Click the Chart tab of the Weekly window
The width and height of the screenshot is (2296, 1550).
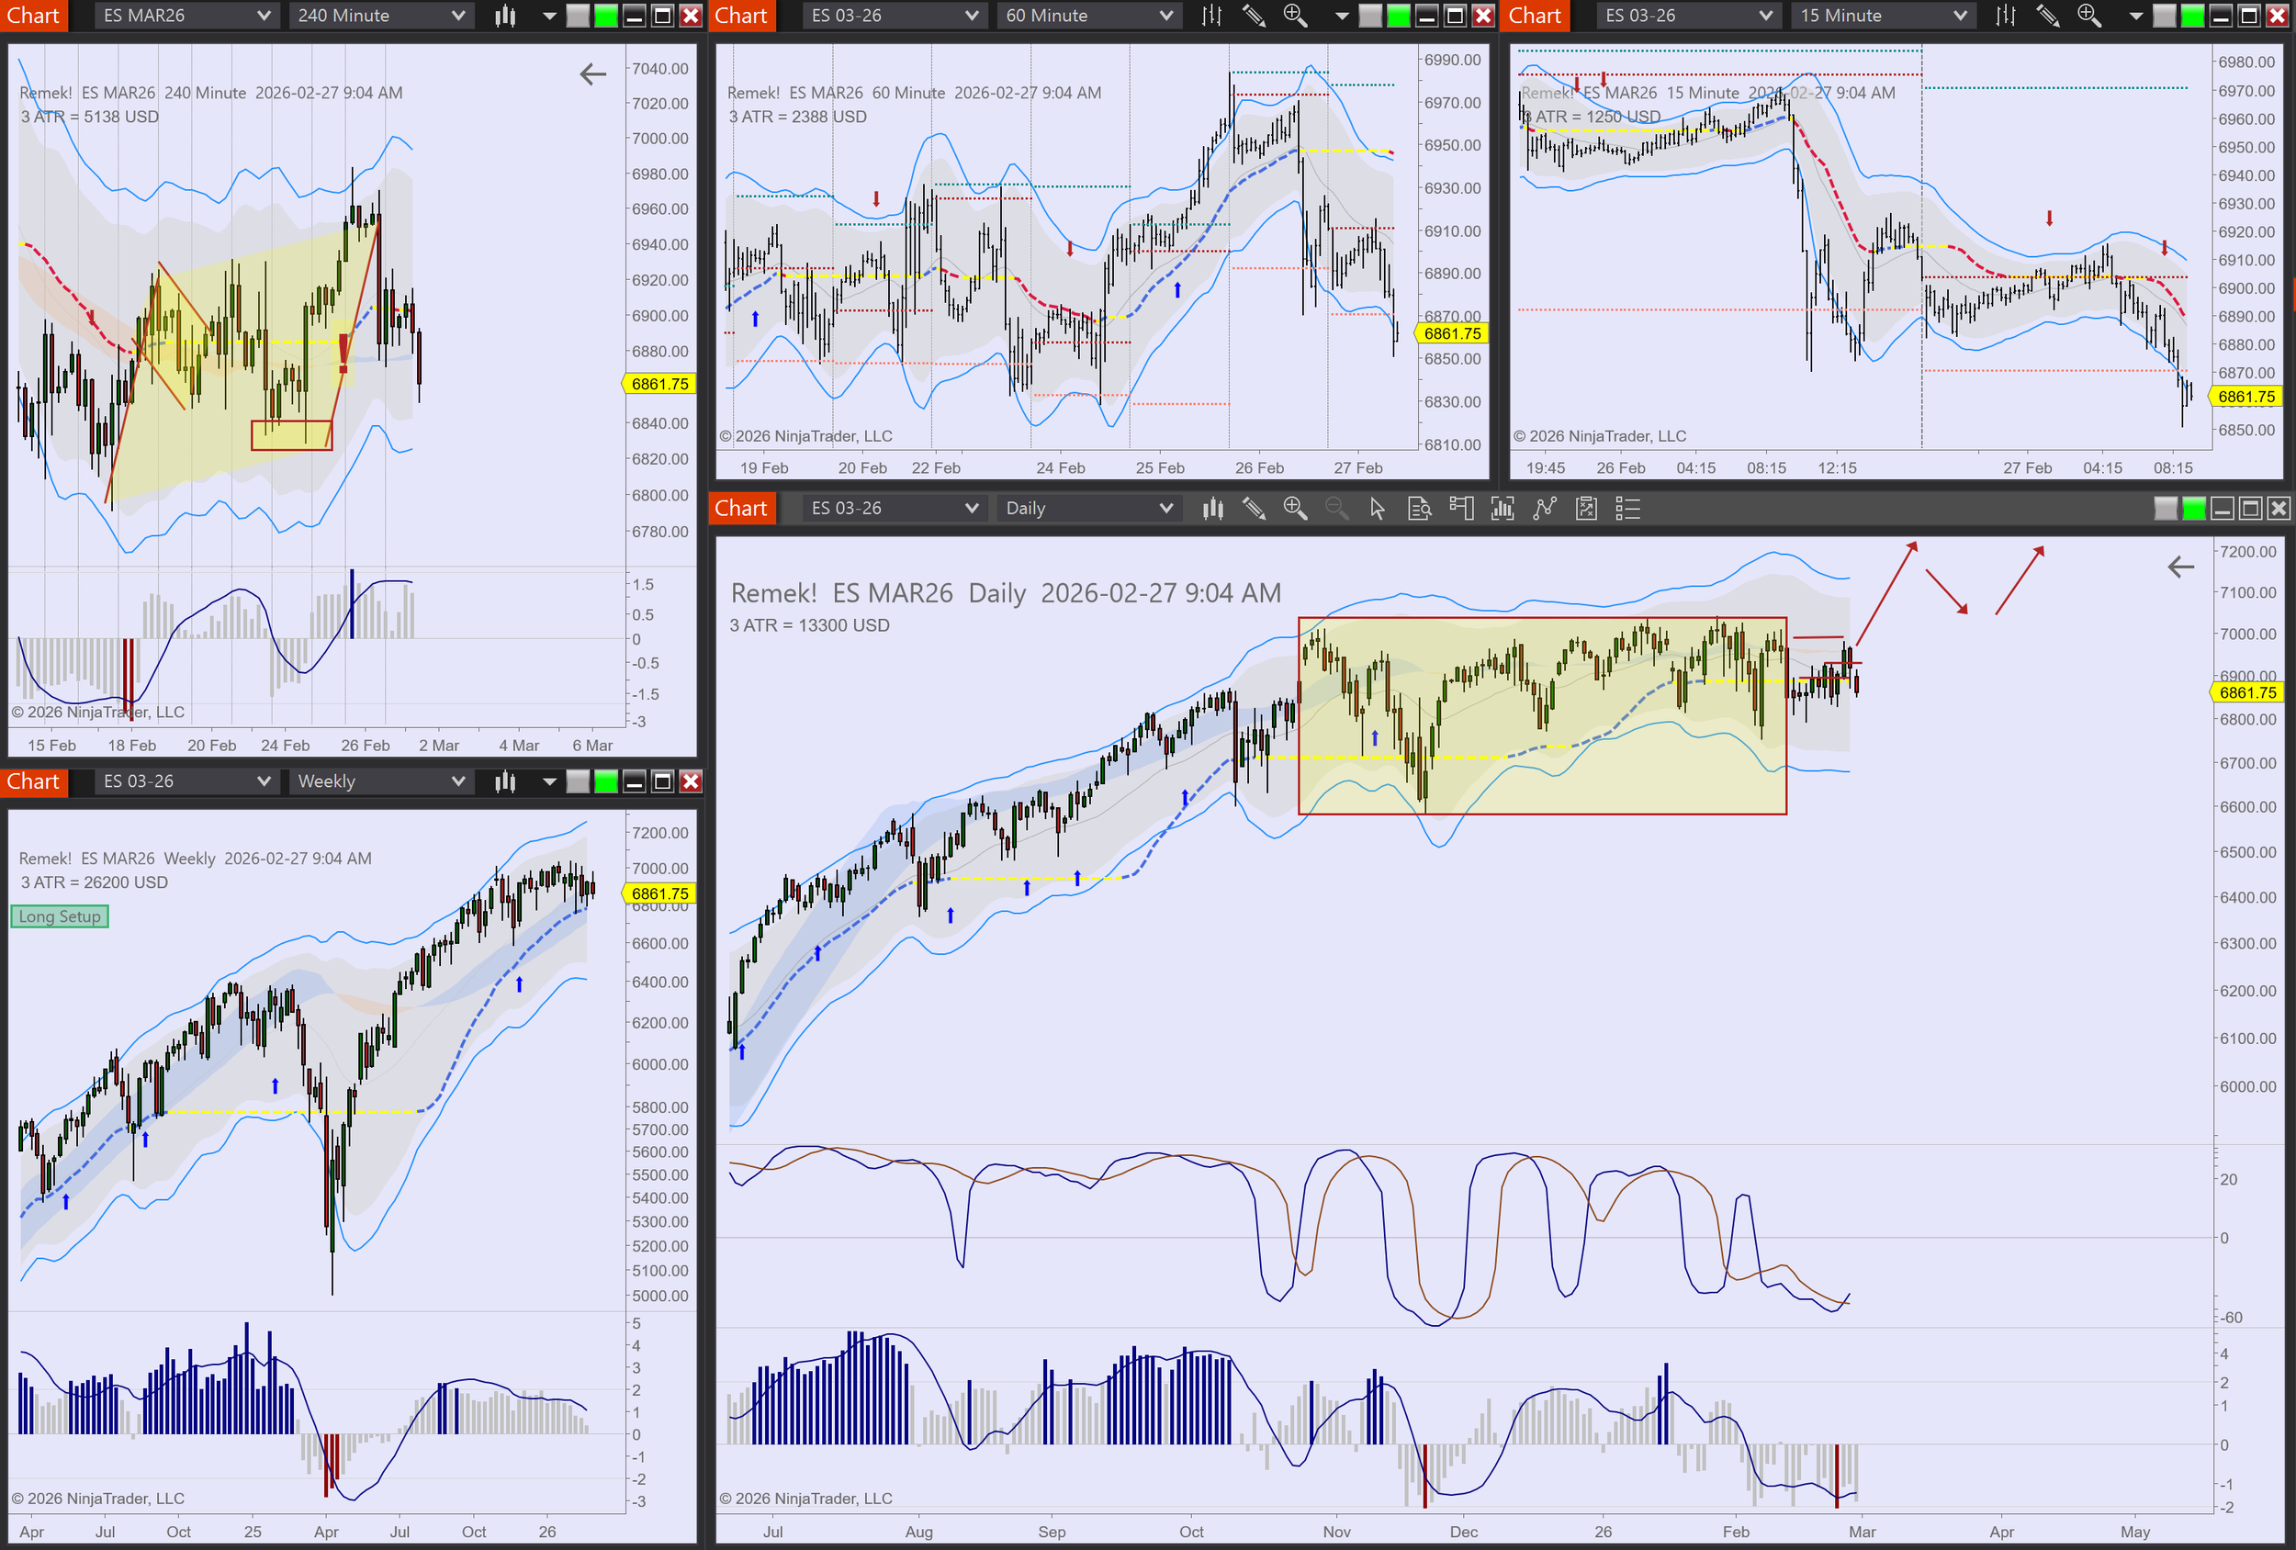[x=34, y=781]
